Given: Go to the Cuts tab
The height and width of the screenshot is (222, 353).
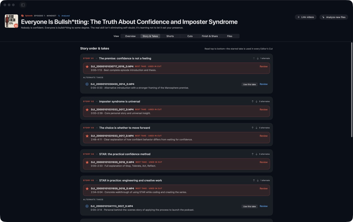Looking at the screenshot, I should pyautogui.click(x=190, y=36).
